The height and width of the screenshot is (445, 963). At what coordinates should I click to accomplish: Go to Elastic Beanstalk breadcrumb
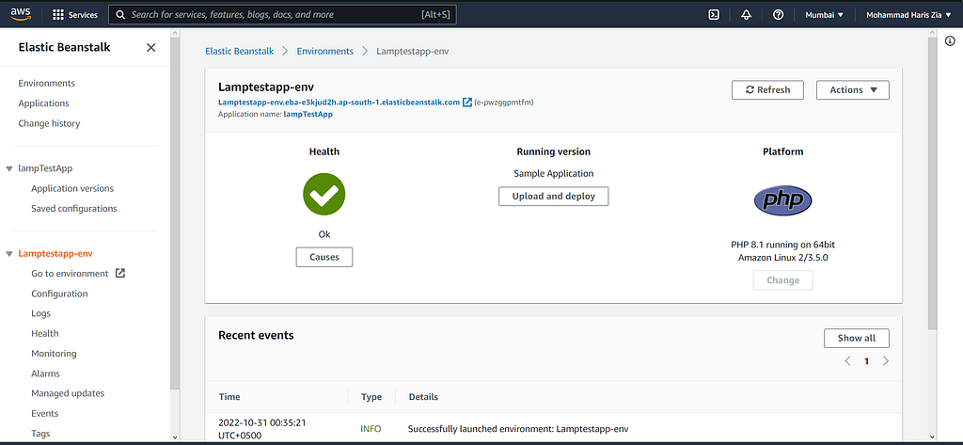pos(240,51)
